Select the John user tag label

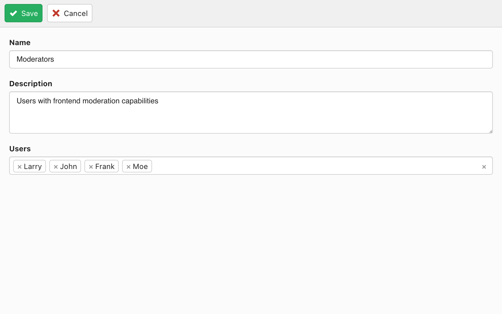click(68, 166)
